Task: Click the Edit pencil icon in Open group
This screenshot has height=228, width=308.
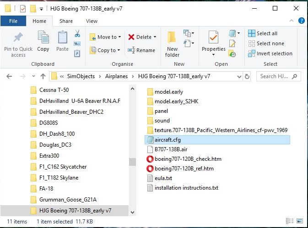Action: (232, 43)
